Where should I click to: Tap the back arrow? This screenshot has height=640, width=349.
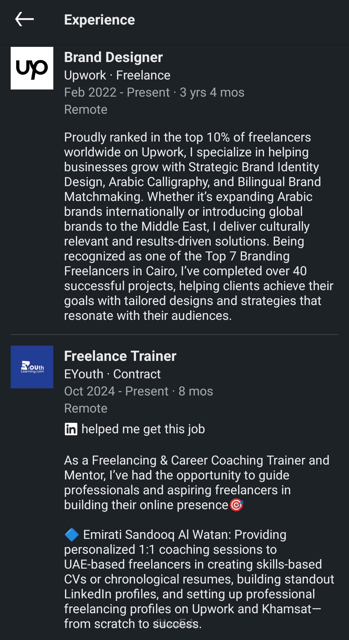(x=25, y=19)
